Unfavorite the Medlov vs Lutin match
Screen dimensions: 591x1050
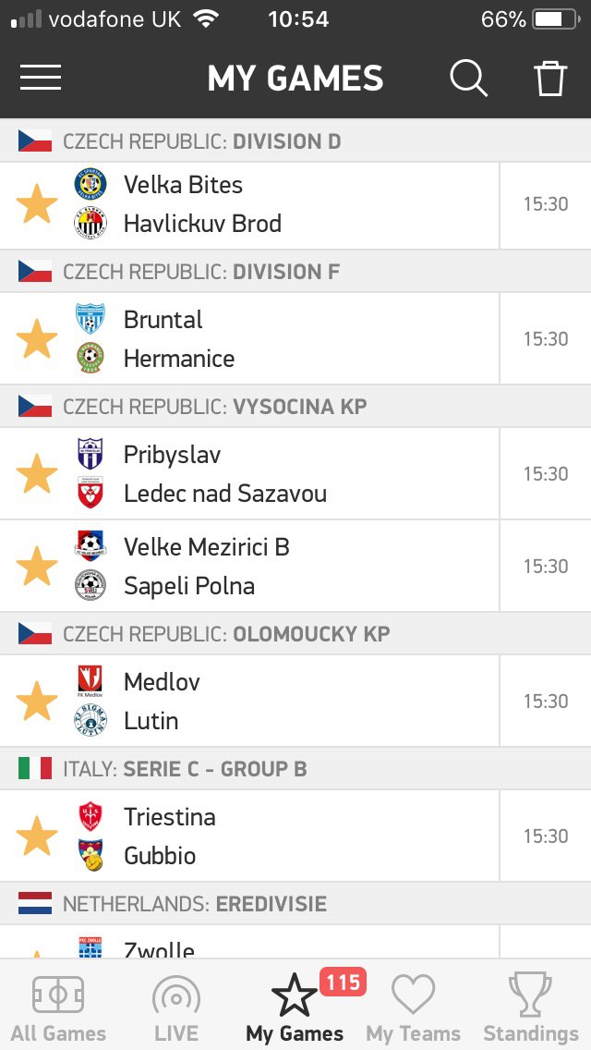(x=37, y=702)
